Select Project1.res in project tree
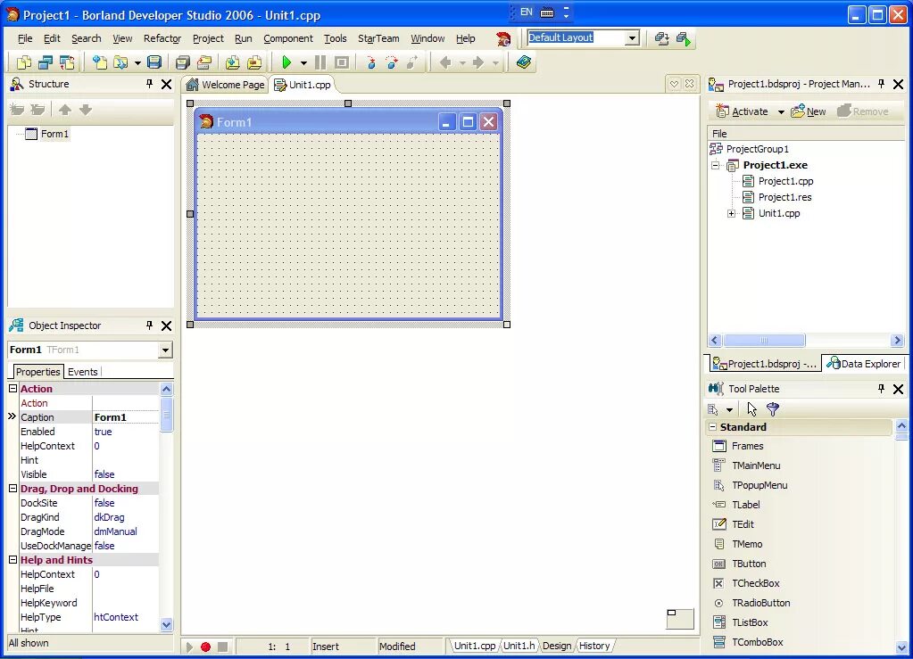 pyautogui.click(x=784, y=197)
